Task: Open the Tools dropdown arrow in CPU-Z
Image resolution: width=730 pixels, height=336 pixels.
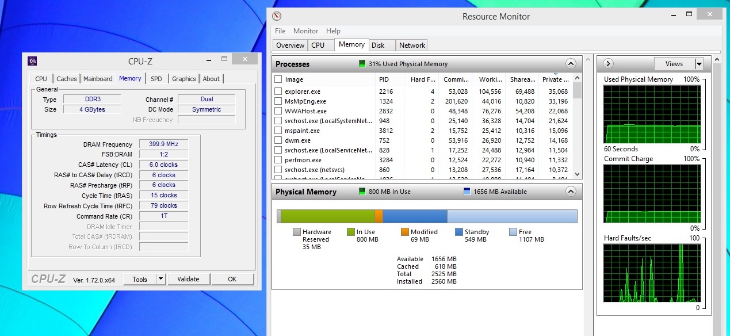Action: 161,279
